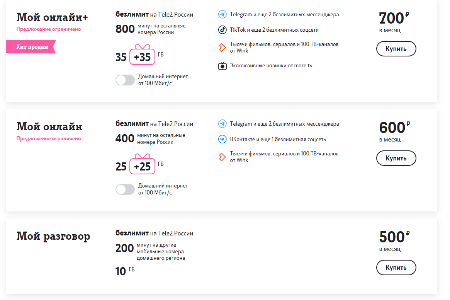
Task: Click Wink icon in Мой онлайн+ plan
Action: pos(222,48)
